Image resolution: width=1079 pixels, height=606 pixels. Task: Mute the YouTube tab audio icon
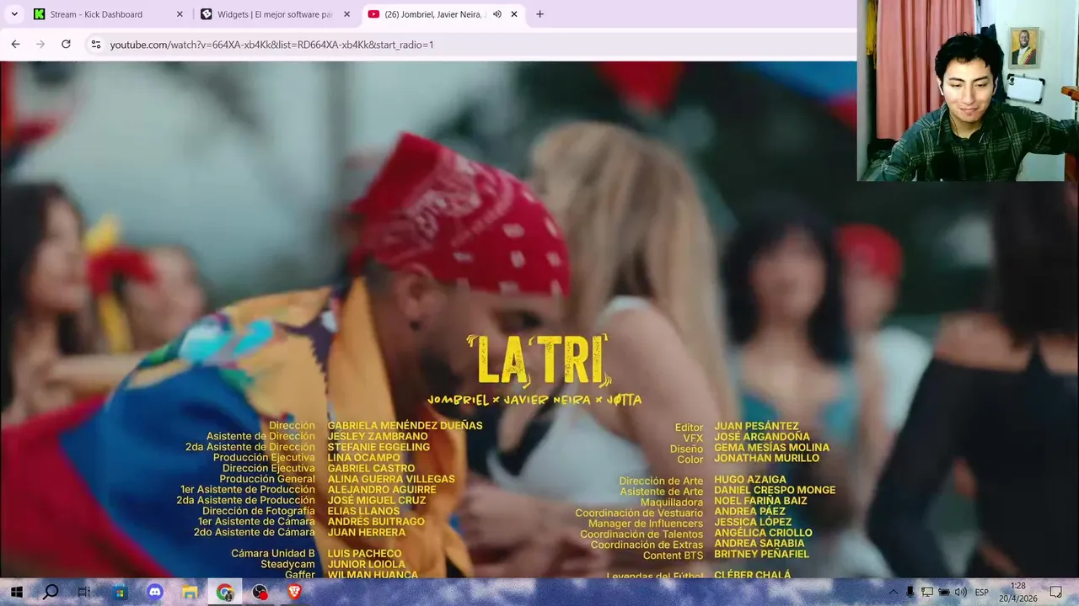pyautogui.click(x=497, y=14)
